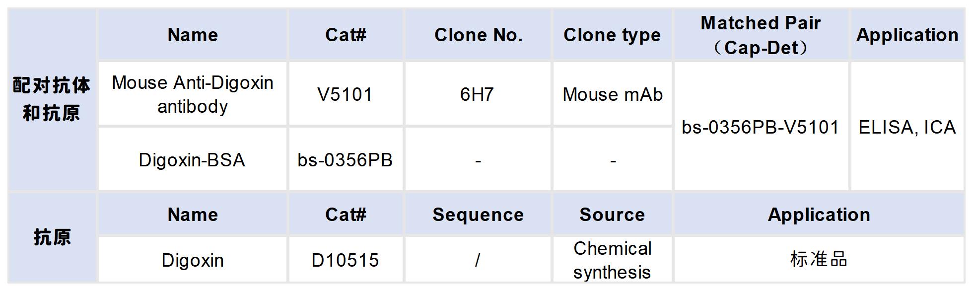Select the Clone type column header

point(612,35)
